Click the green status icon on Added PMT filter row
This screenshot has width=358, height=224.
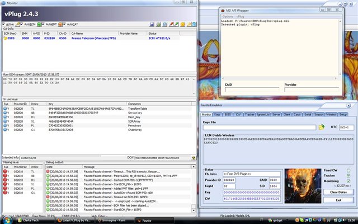point(48,188)
